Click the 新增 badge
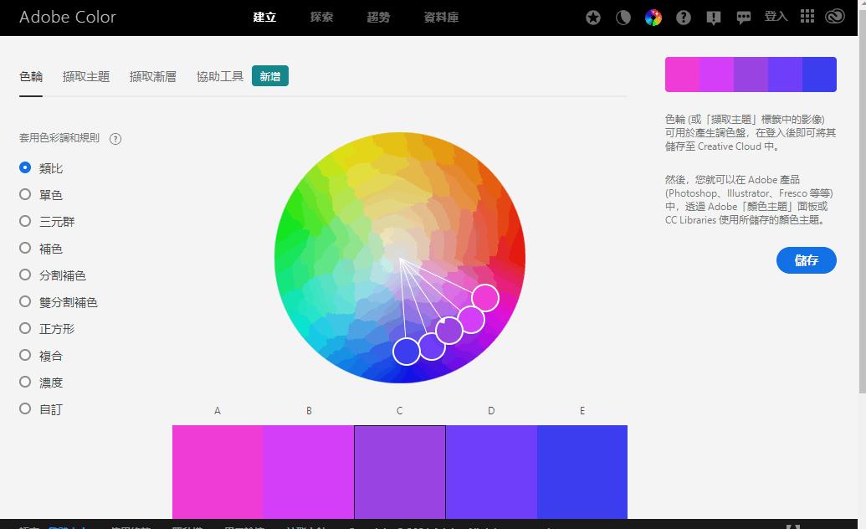The width and height of the screenshot is (866, 529). pos(270,76)
